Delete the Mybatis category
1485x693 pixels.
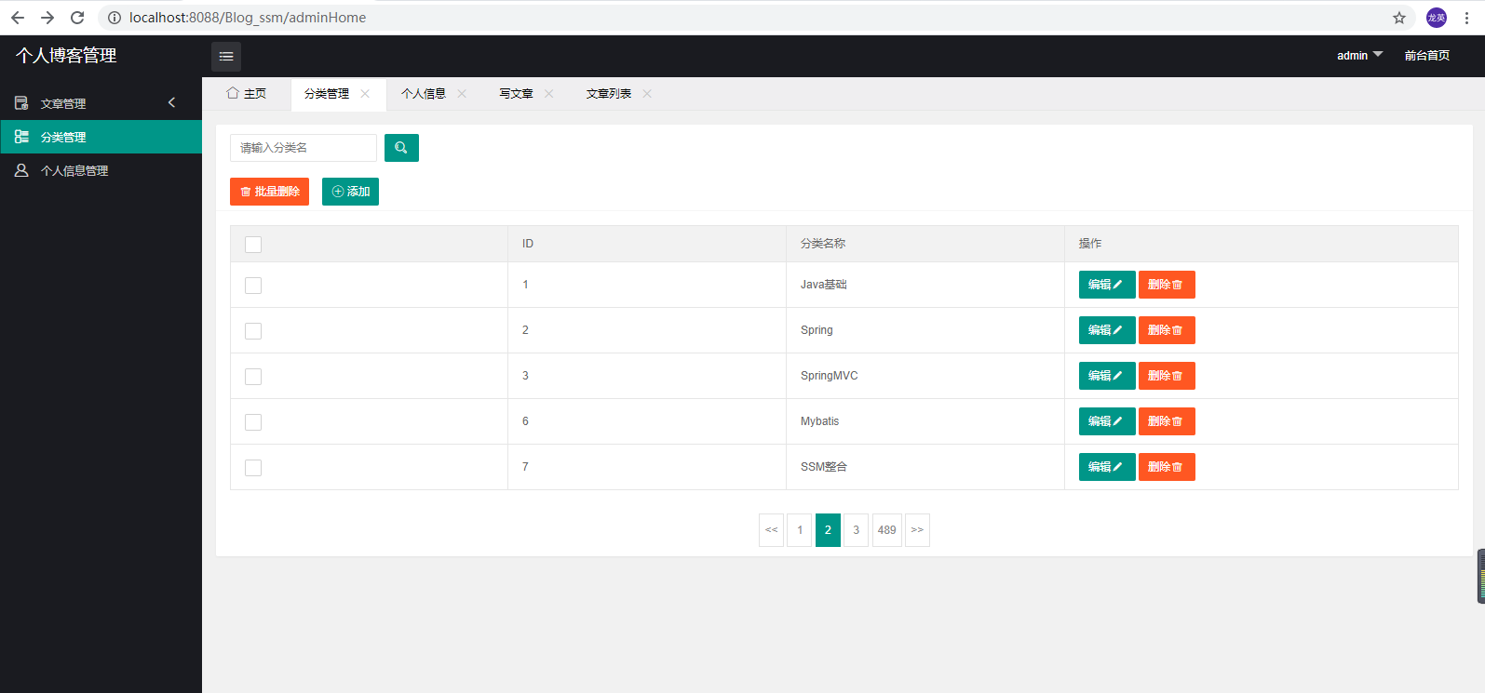[x=1167, y=421]
